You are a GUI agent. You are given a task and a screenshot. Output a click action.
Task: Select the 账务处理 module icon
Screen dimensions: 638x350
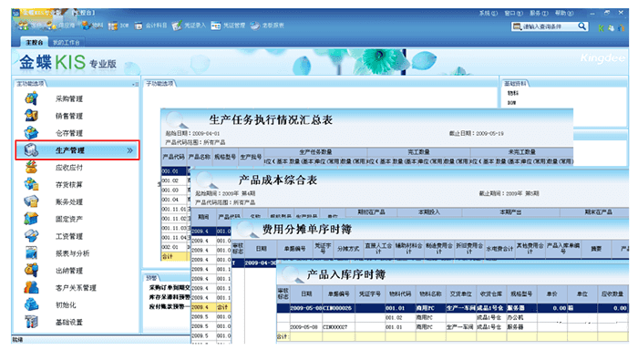[x=31, y=201]
